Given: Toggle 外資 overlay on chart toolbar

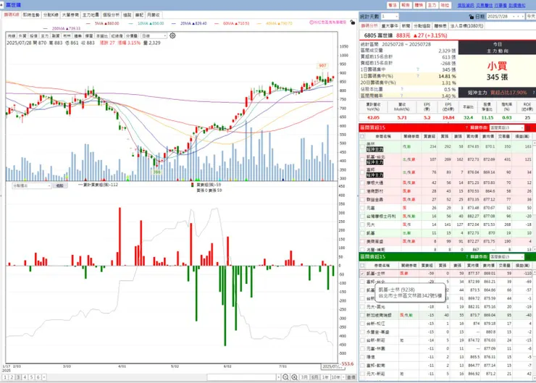Looking at the screenshot, I should (x=22, y=36).
